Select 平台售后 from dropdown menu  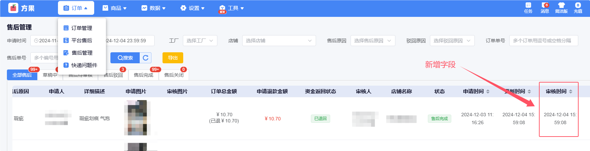82,40
